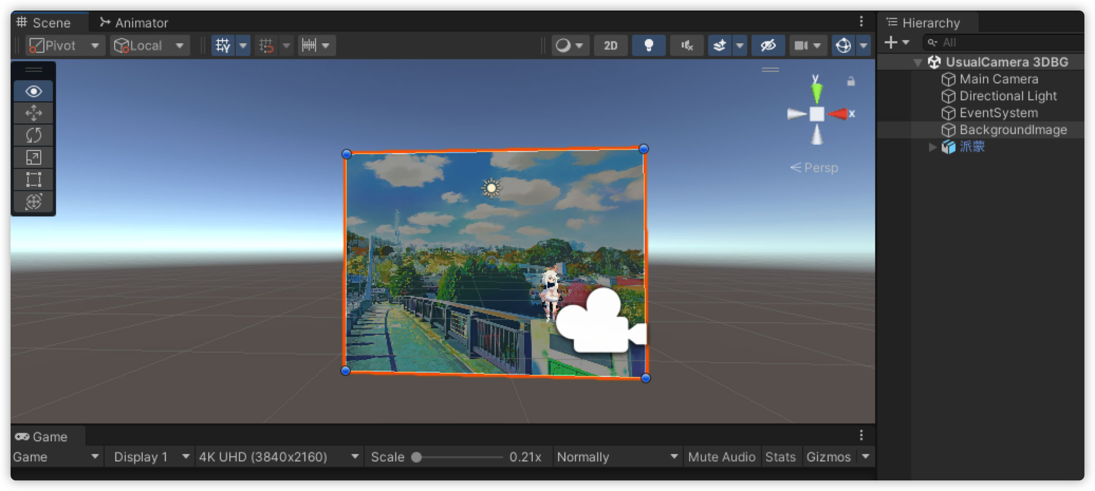The height and width of the screenshot is (491, 1095).
Task: Toggle grid snapping icon
Action: coord(266,45)
